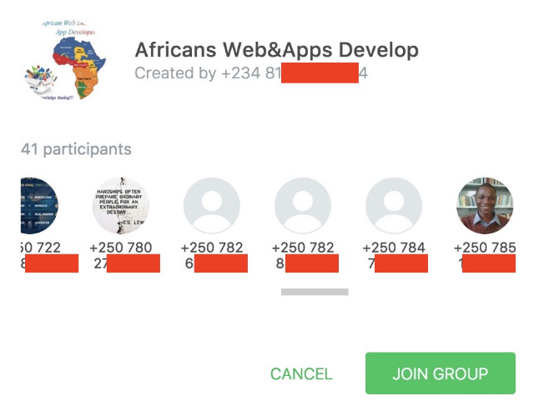Click the '41 participants' label
This screenshot has height=416, width=534.
76,149
